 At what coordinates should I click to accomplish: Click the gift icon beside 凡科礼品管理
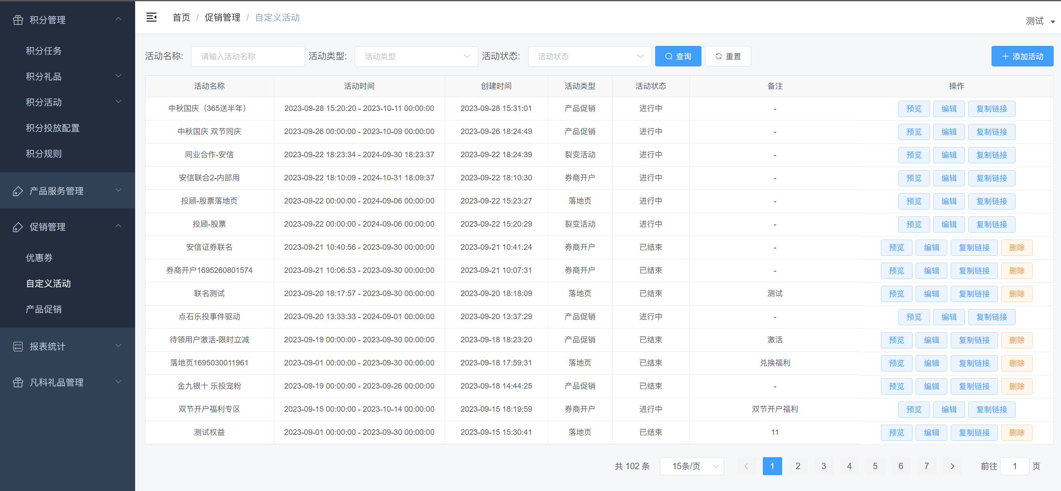[x=18, y=383]
